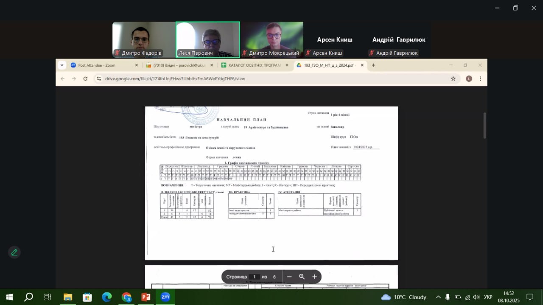Open the Zoom app in taskbar
Image resolution: width=543 pixels, height=305 pixels.
[x=165, y=297]
